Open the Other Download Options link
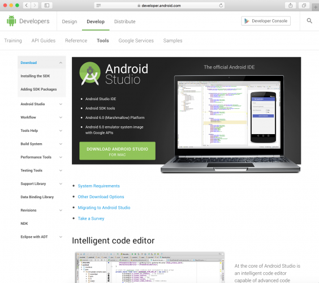Viewport: 319px width, 283px height. point(101,196)
